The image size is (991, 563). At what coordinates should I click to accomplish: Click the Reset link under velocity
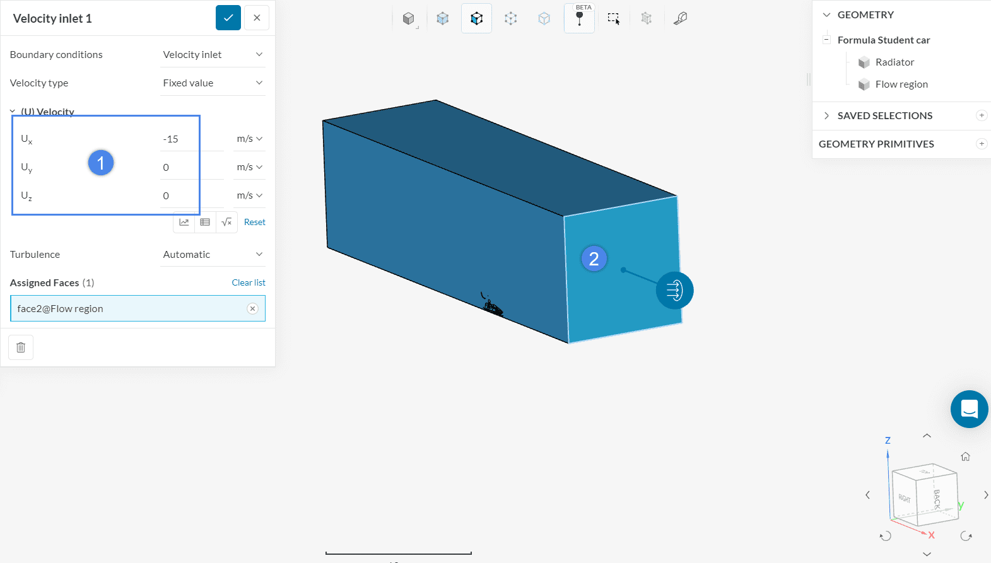[x=254, y=222]
